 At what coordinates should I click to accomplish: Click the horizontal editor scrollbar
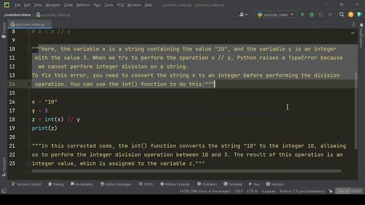[x=186, y=171]
